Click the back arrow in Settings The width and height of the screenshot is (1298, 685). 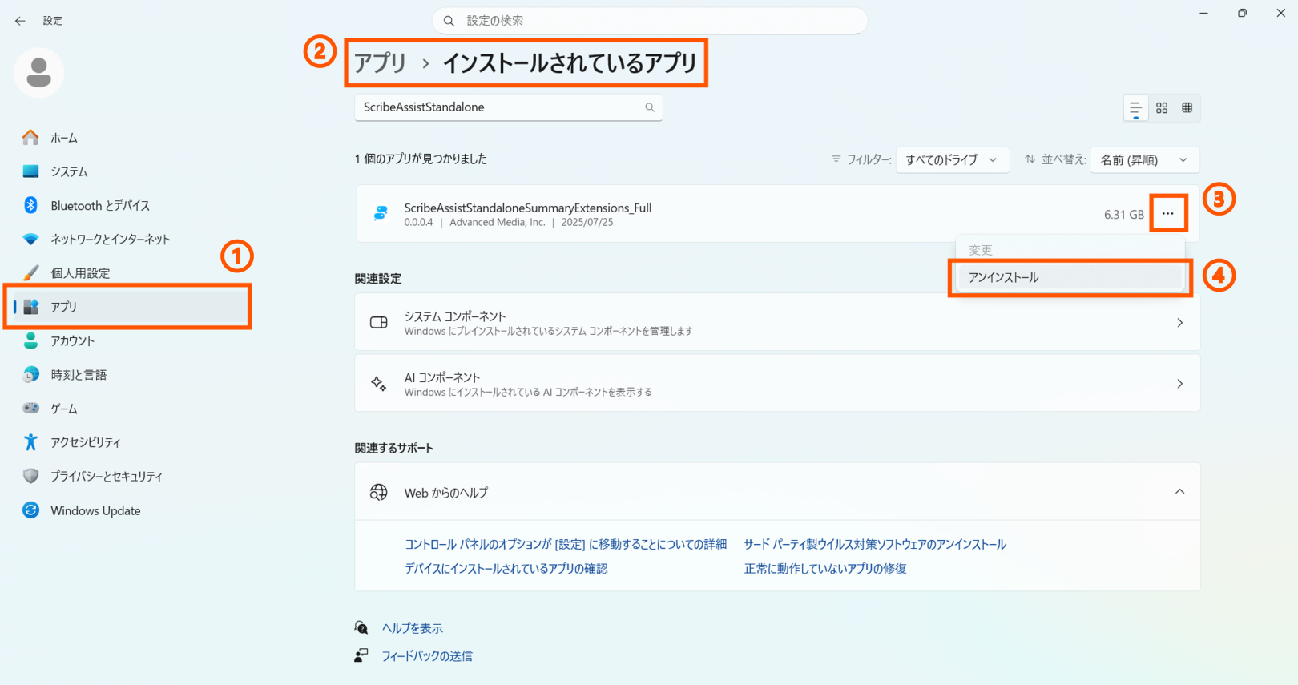[x=20, y=21]
